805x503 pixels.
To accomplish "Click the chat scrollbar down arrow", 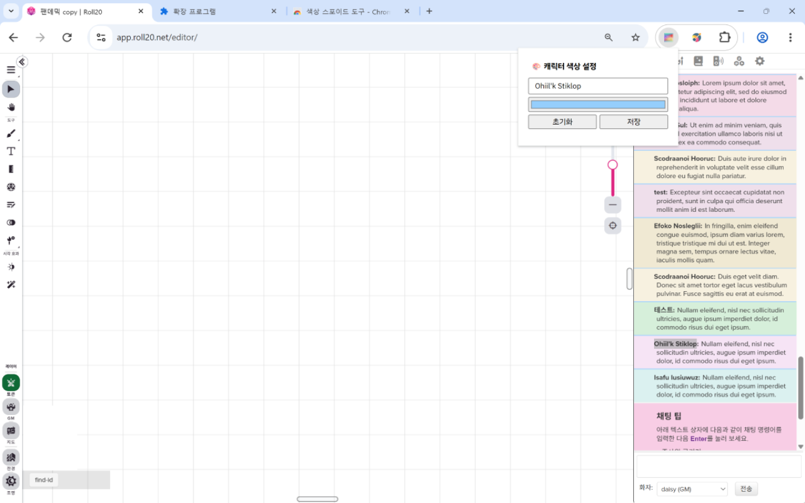I will coord(801,446).
